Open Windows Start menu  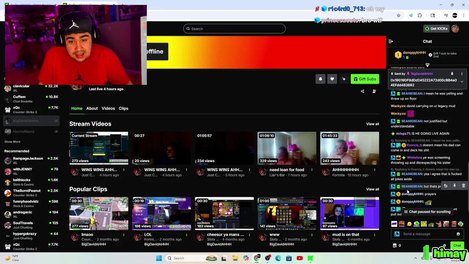[159, 258]
